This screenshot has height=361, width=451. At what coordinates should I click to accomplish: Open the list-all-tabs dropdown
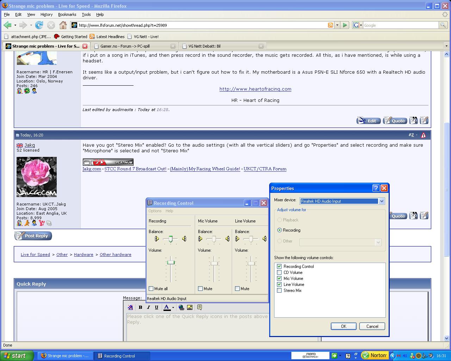point(446,46)
